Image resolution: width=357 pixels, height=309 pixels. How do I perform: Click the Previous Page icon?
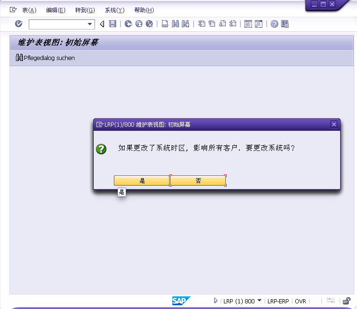pyautogui.click(x=212, y=24)
